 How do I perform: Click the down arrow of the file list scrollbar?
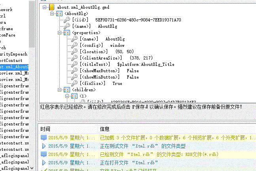pos(32,168)
